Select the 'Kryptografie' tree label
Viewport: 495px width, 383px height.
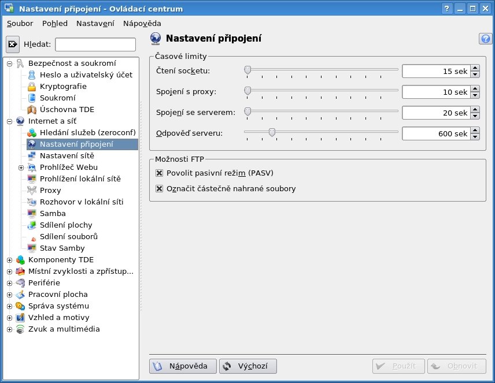point(63,87)
